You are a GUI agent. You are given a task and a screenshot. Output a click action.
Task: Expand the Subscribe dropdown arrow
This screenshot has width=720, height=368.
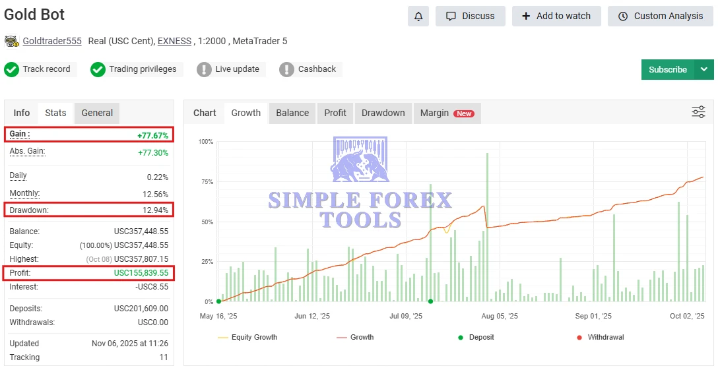coord(704,69)
